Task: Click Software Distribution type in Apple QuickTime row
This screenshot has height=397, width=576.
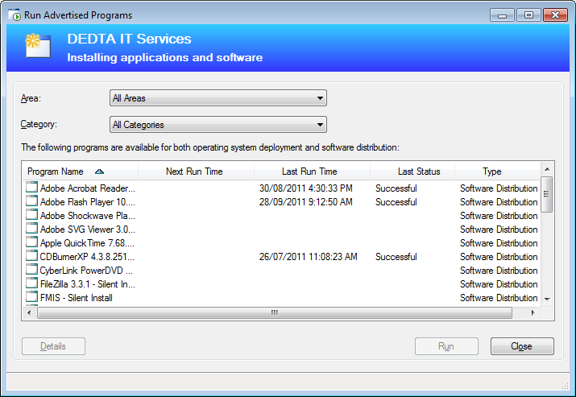Action: pyautogui.click(x=499, y=243)
